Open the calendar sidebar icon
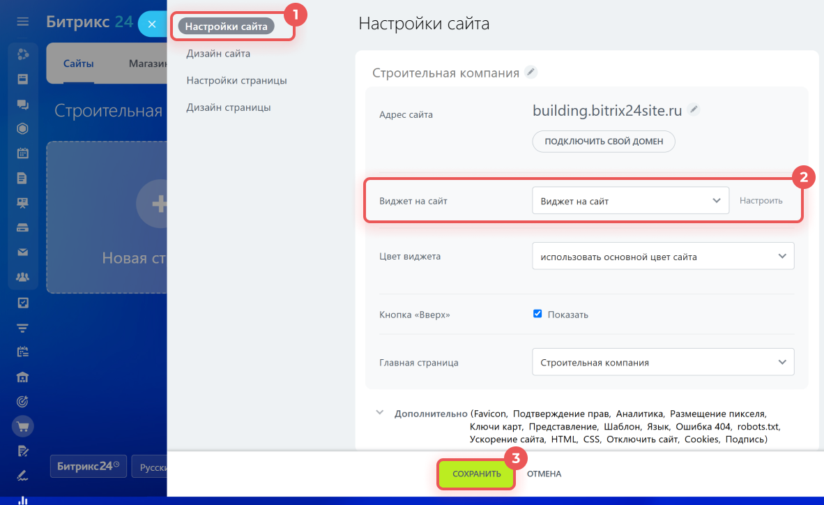The image size is (824, 505). (23, 153)
